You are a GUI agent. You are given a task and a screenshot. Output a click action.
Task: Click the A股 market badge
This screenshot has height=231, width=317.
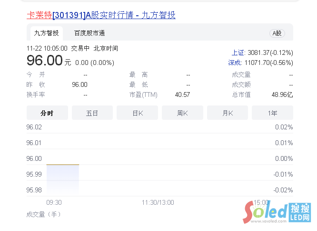(x=277, y=33)
